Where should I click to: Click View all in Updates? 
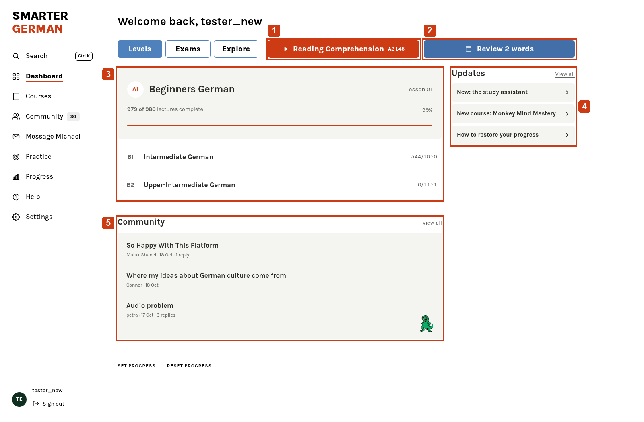point(565,74)
